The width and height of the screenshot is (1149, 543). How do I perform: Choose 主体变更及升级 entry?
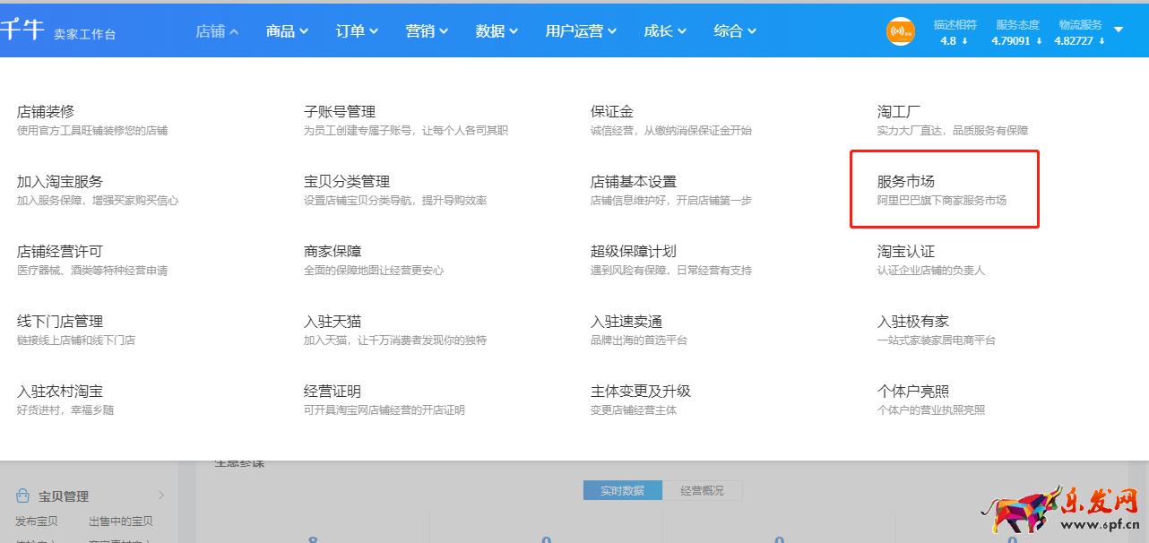(x=641, y=392)
